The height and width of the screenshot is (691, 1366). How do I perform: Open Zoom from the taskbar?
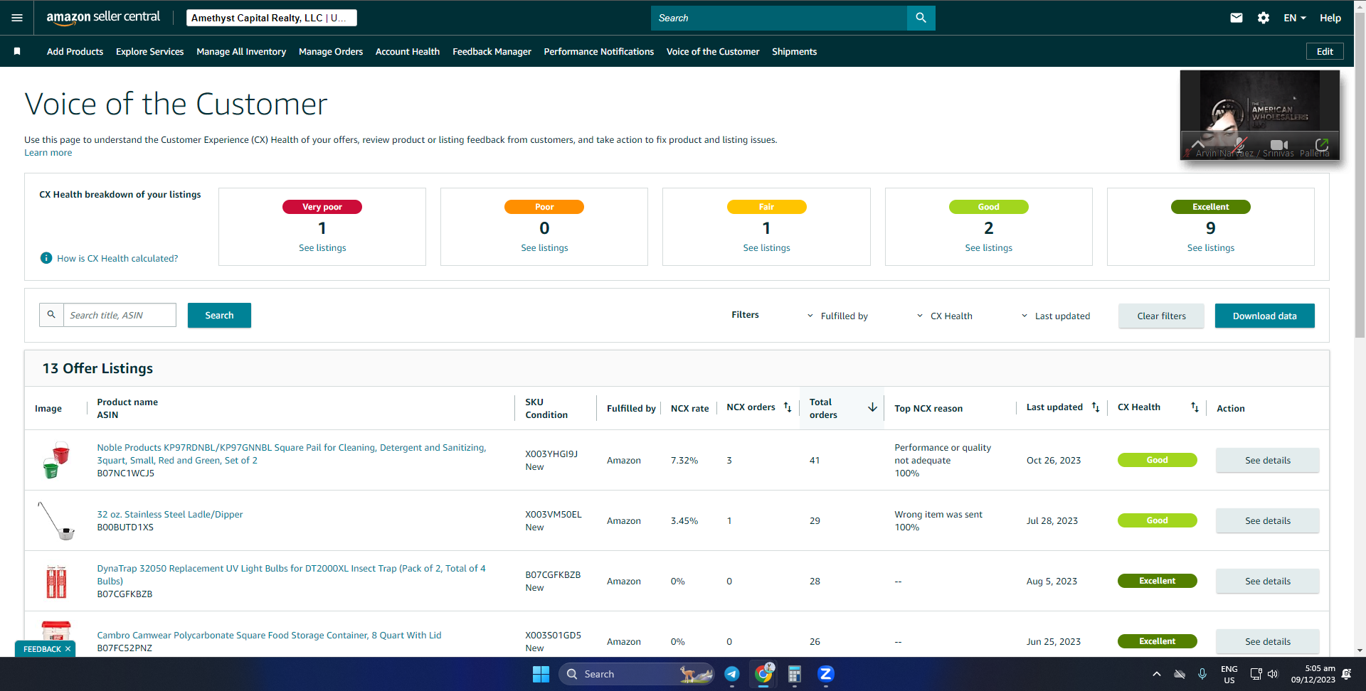[825, 674]
